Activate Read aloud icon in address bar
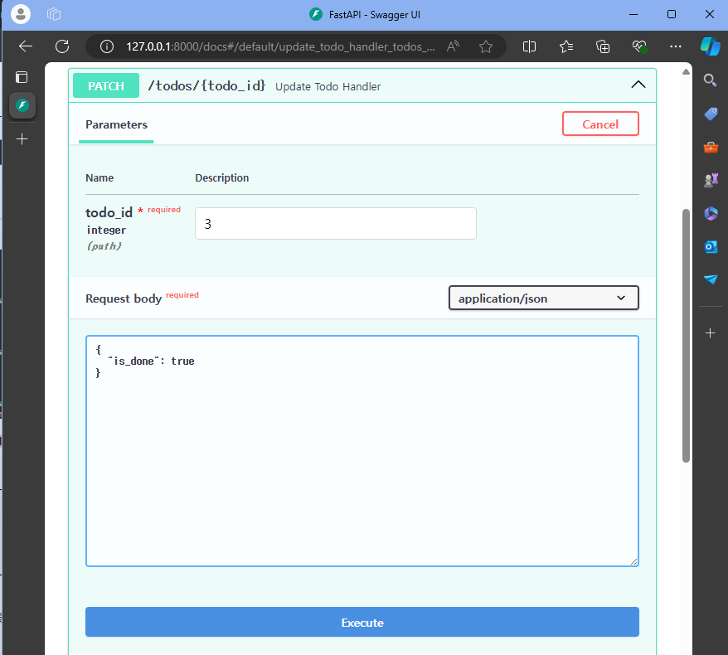Viewport: 728px width, 655px height. [453, 46]
